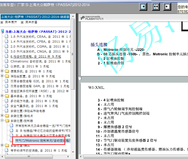Open 安全气囊系统 document

[34, 106]
